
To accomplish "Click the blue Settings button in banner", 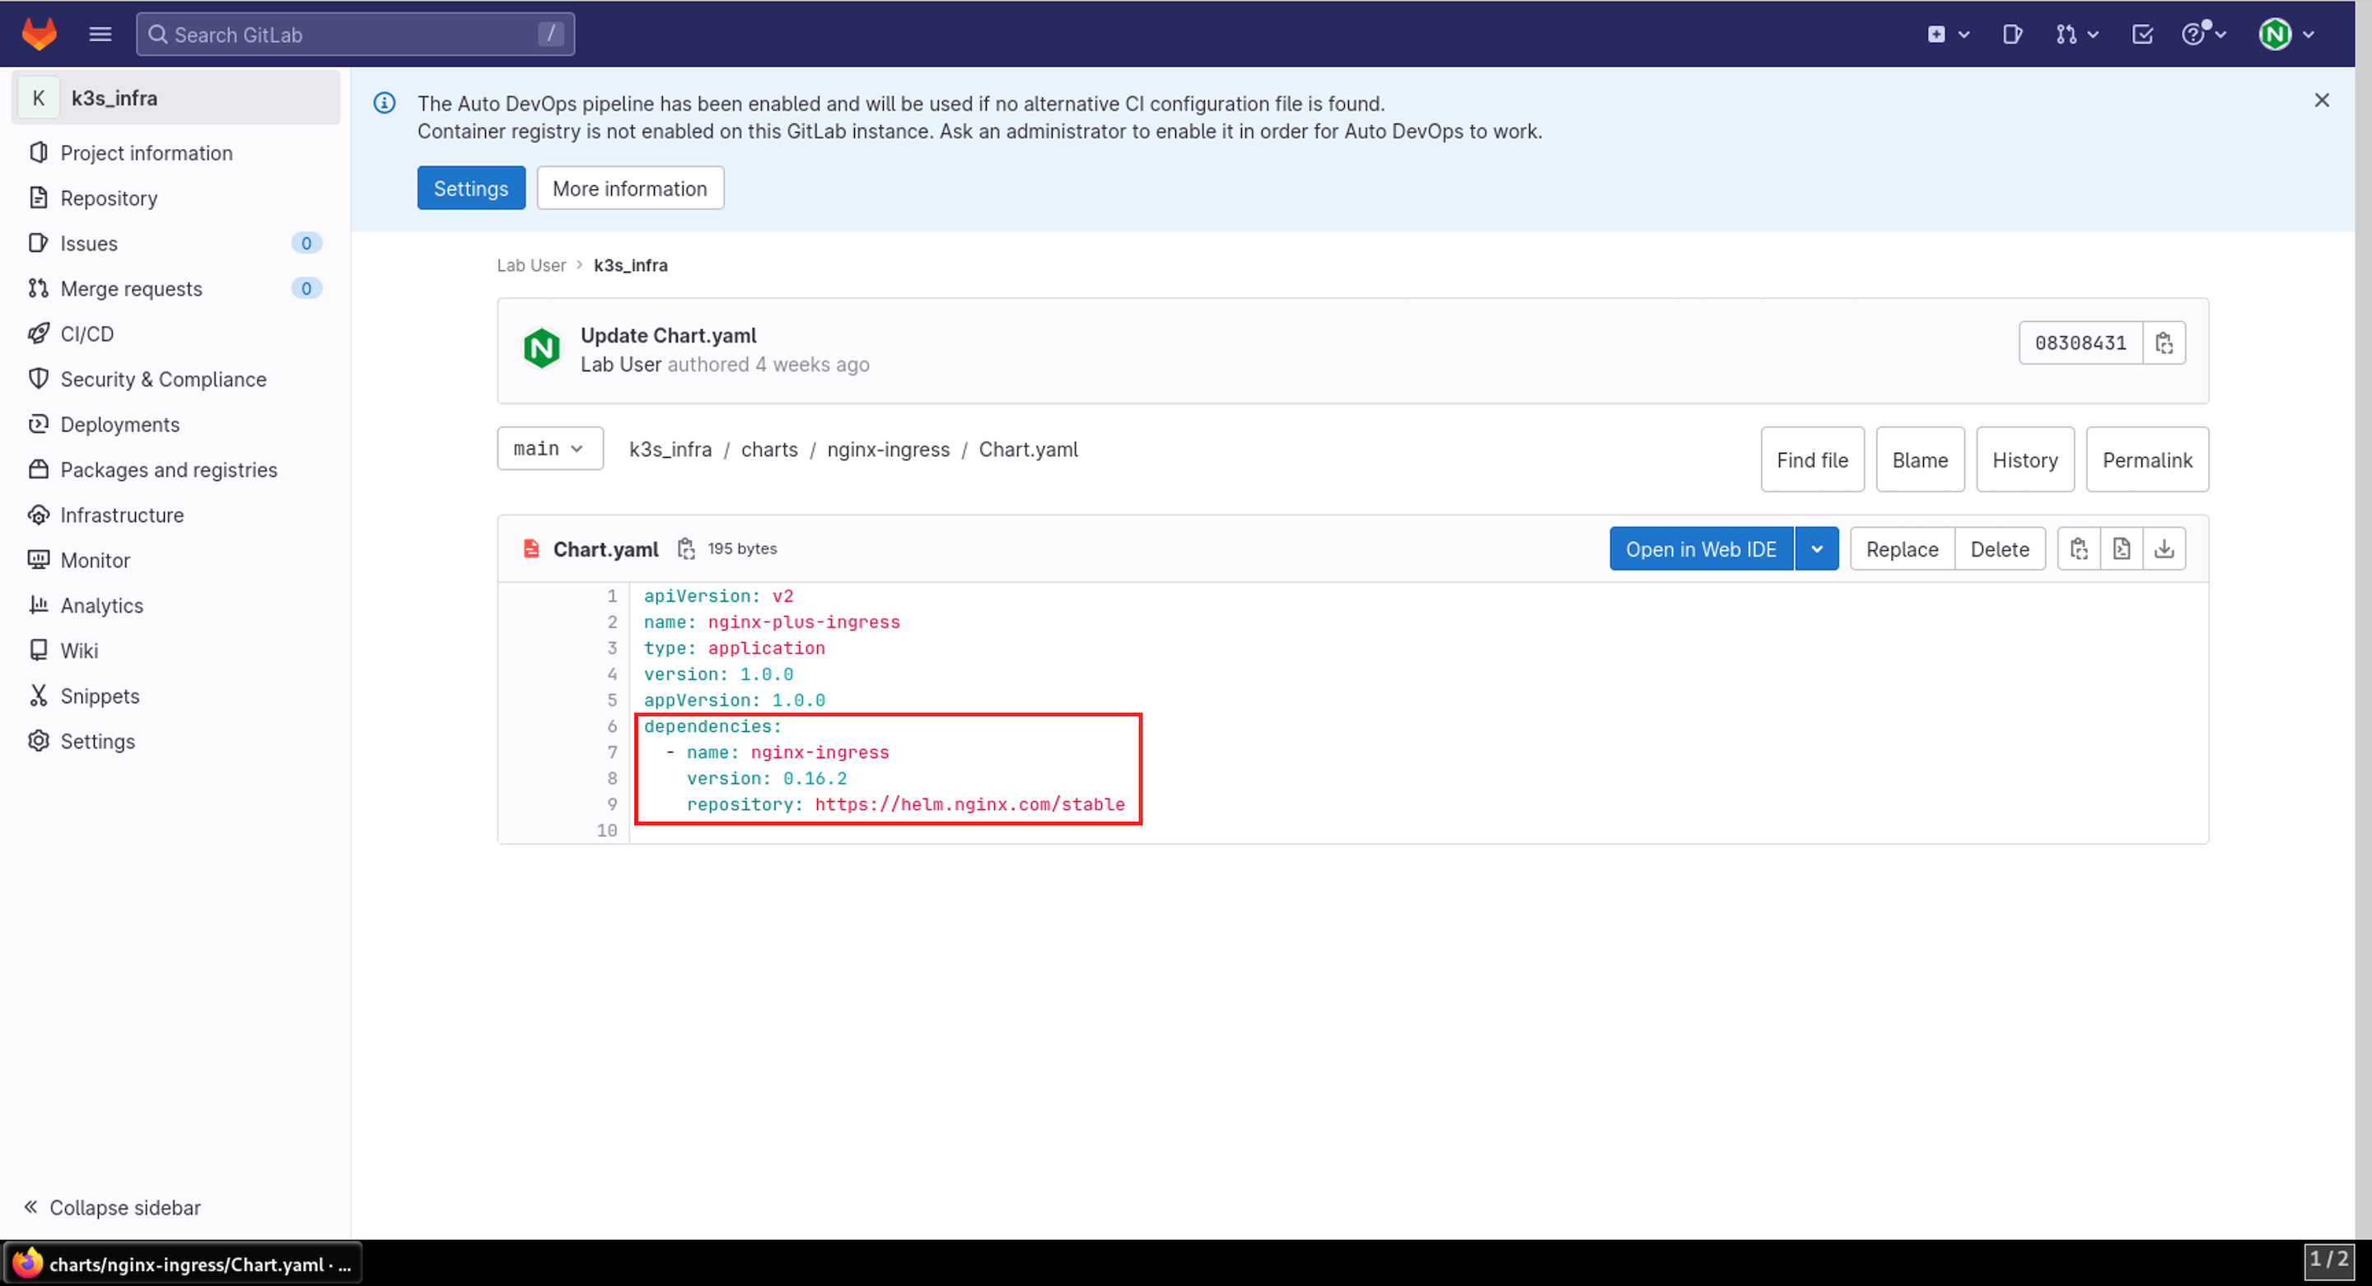I will pos(470,188).
